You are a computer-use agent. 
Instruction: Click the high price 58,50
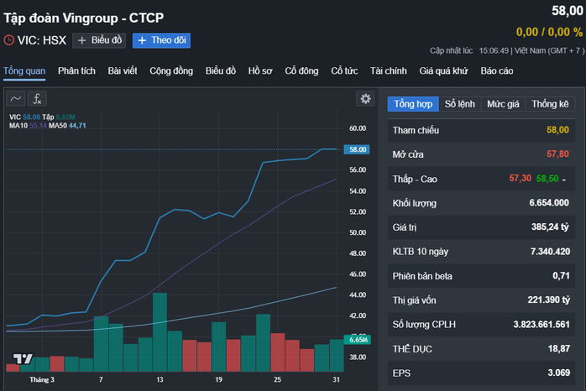[x=547, y=179]
